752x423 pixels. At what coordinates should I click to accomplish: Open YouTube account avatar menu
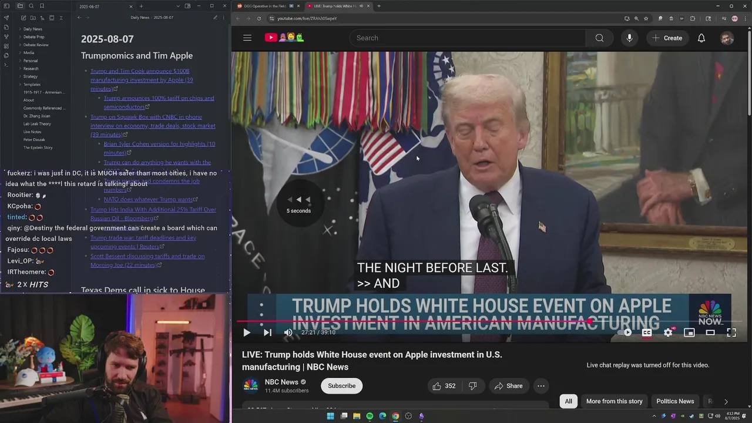[727, 38]
